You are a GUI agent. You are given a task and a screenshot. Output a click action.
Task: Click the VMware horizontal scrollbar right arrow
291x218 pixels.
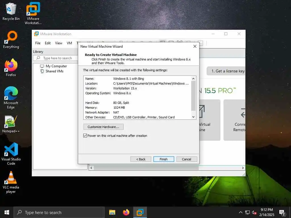tap(243, 168)
